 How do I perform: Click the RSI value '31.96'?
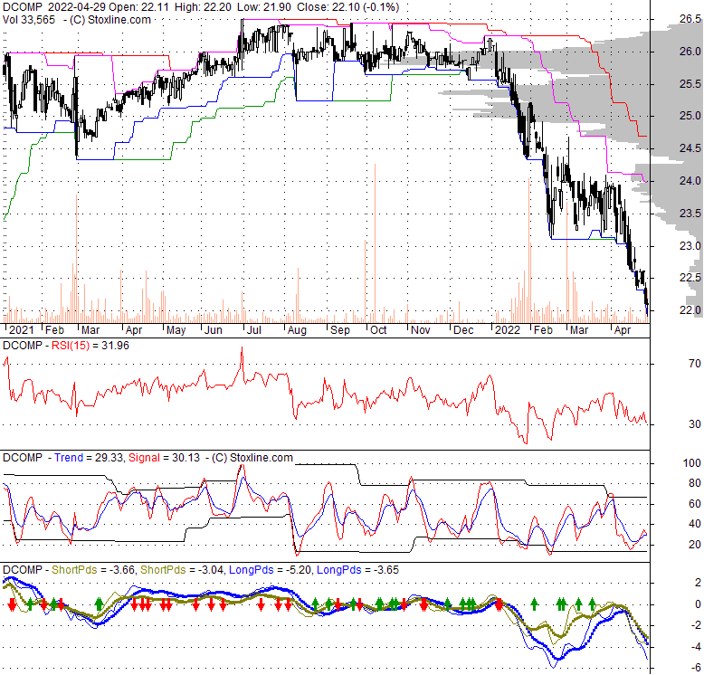pyautogui.click(x=116, y=346)
